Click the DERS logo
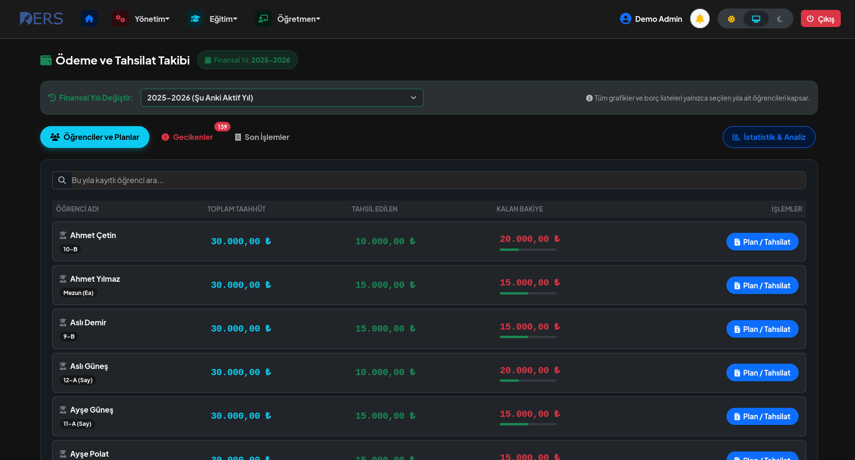Viewport: 855px width, 460px height. pos(41,18)
